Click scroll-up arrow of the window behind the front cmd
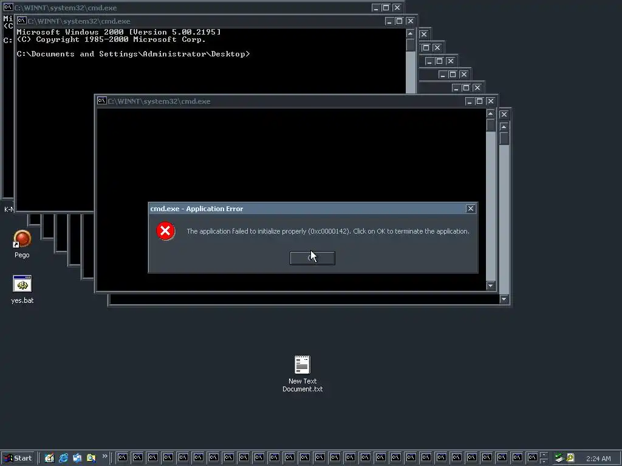The height and width of the screenshot is (466, 622). tap(504, 127)
